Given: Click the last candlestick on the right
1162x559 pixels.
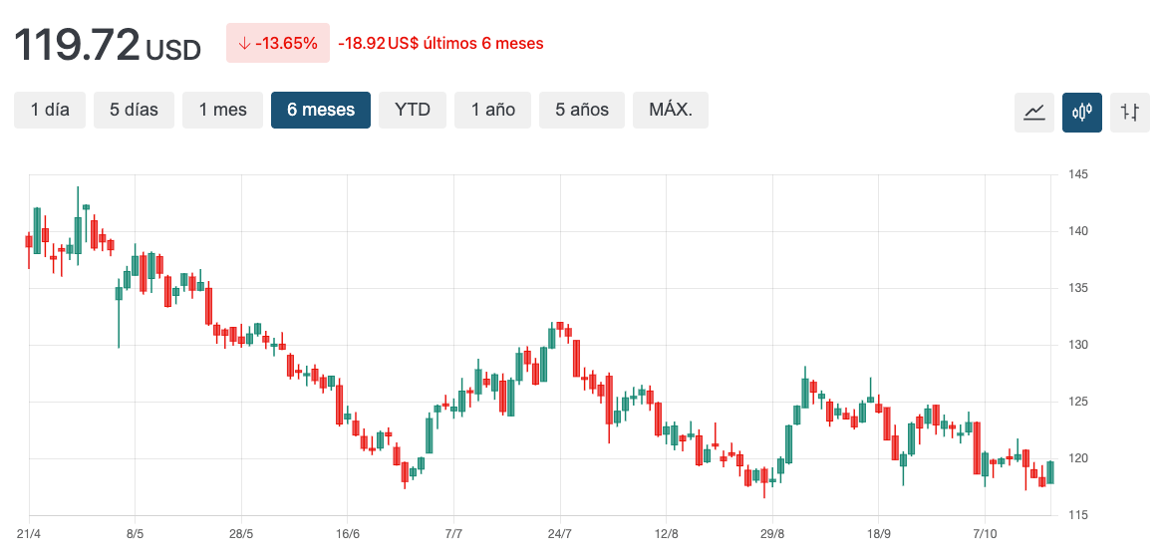Looking at the screenshot, I should pyautogui.click(x=1050, y=472).
